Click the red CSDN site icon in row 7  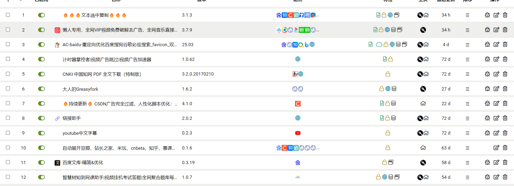[298, 104]
